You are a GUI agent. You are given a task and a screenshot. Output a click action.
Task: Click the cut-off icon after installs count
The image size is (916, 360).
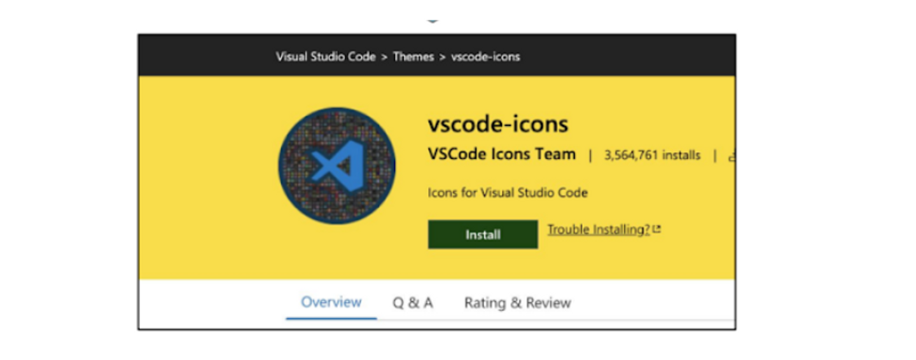point(732,155)
